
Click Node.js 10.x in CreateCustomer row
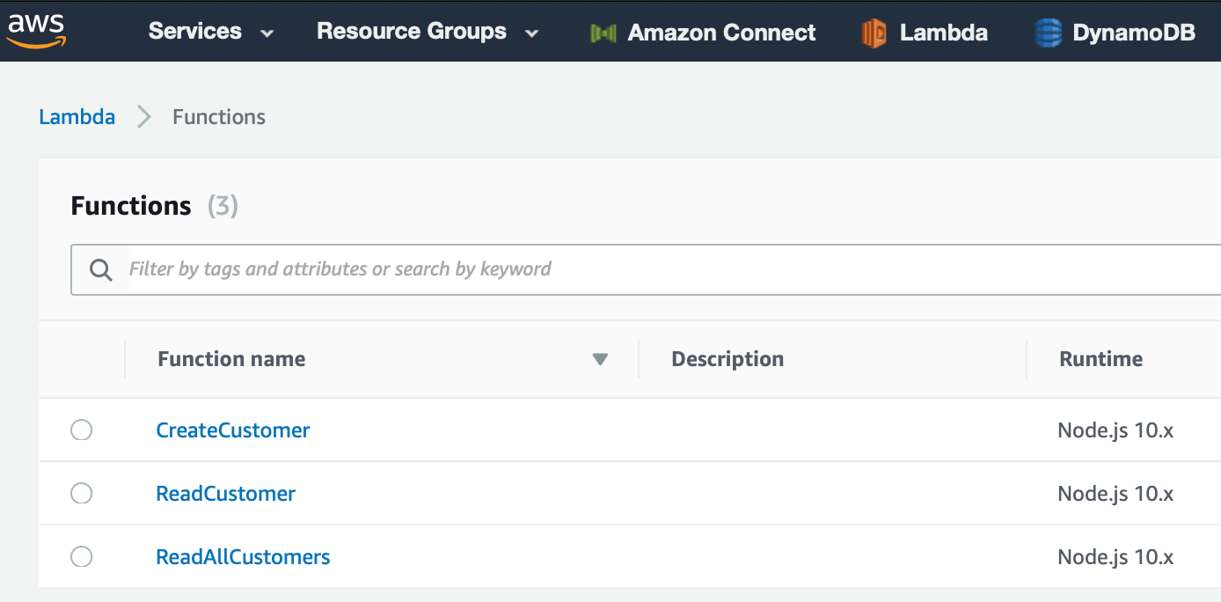pos(1115,430)
